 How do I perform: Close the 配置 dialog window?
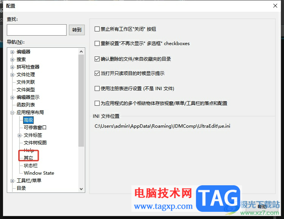[x=275, y=6]
